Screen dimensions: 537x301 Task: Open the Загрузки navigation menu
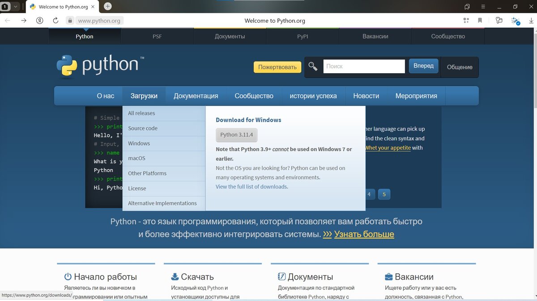(x=144, y=96)
